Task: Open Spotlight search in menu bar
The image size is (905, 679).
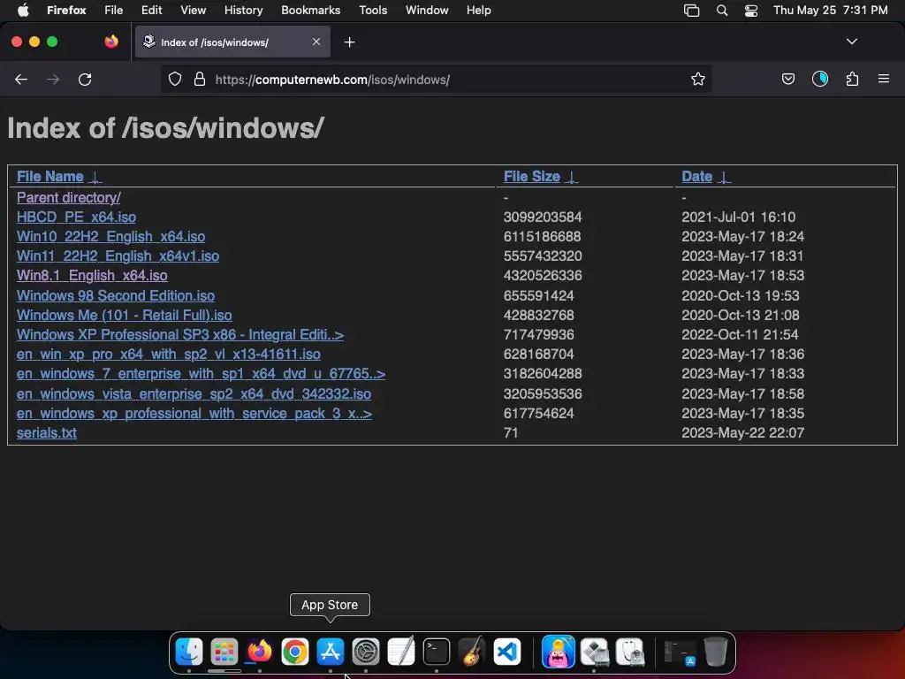Action: coord(721,10)
